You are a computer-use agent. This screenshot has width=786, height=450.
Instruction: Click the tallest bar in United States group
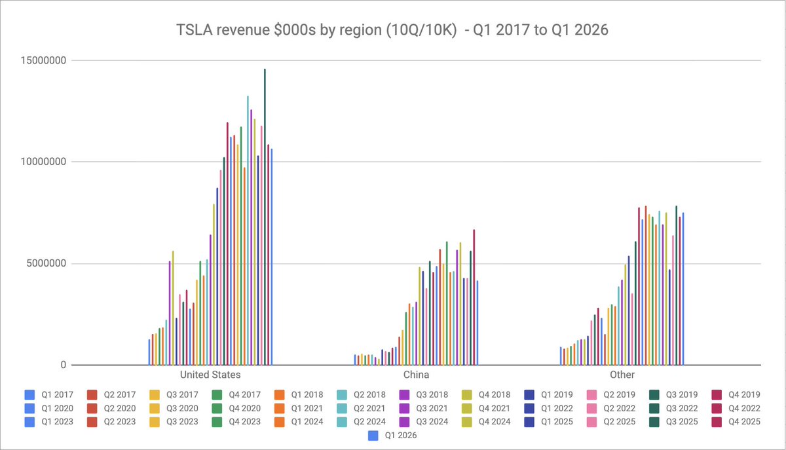pyautogui.click(x=265, y=217)
